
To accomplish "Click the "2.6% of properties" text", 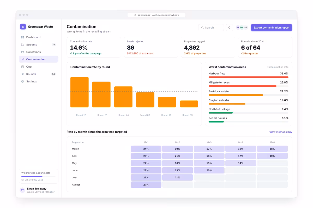I will point(195,54).
